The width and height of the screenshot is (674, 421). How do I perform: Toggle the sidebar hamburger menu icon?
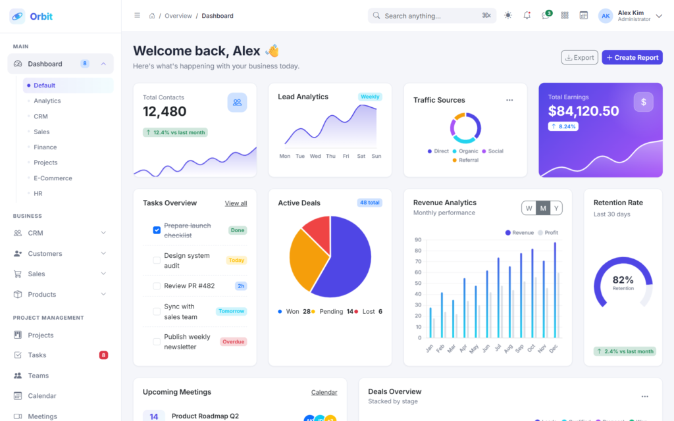137,16
